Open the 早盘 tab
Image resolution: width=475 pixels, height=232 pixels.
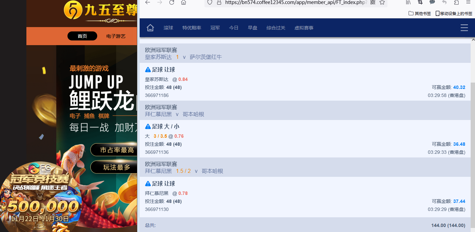pyautogui.click(x=253, y=28)
